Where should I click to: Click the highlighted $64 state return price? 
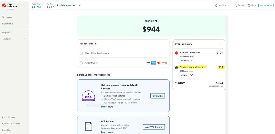click(220, 68)
